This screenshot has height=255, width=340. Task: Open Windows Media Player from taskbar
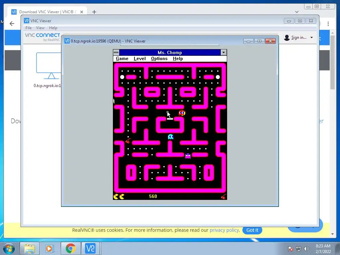(x=49, y=248)
